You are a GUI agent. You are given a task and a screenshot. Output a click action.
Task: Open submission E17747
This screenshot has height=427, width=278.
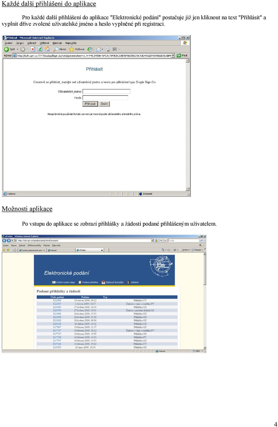[57, 331]
